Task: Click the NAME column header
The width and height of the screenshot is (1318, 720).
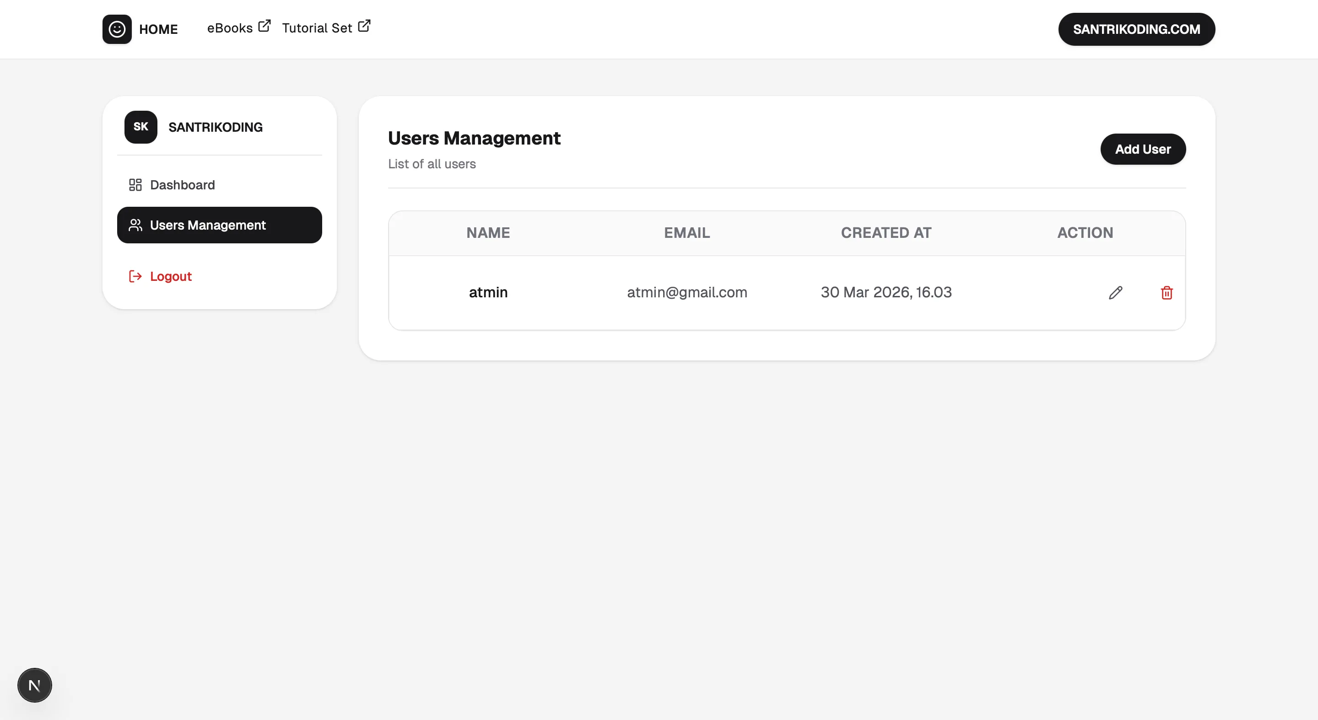Action: click(x=488, y=233)
